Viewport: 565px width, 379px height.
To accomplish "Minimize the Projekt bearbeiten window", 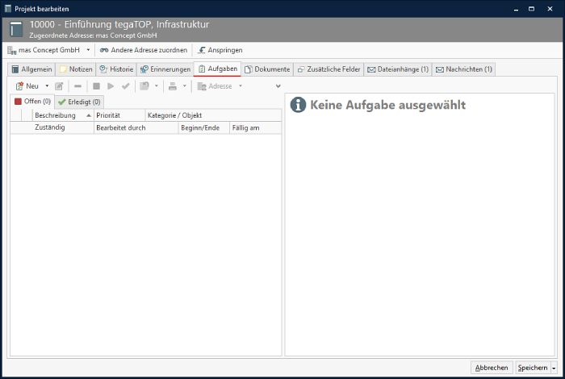I will tap(516, 9).
